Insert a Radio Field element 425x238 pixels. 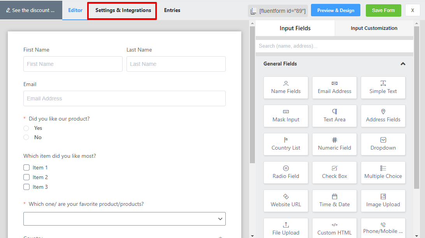(286, 172)
